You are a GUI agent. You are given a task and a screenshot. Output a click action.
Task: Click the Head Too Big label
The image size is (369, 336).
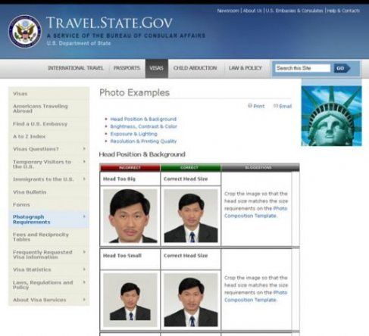(x=119, y=179)
